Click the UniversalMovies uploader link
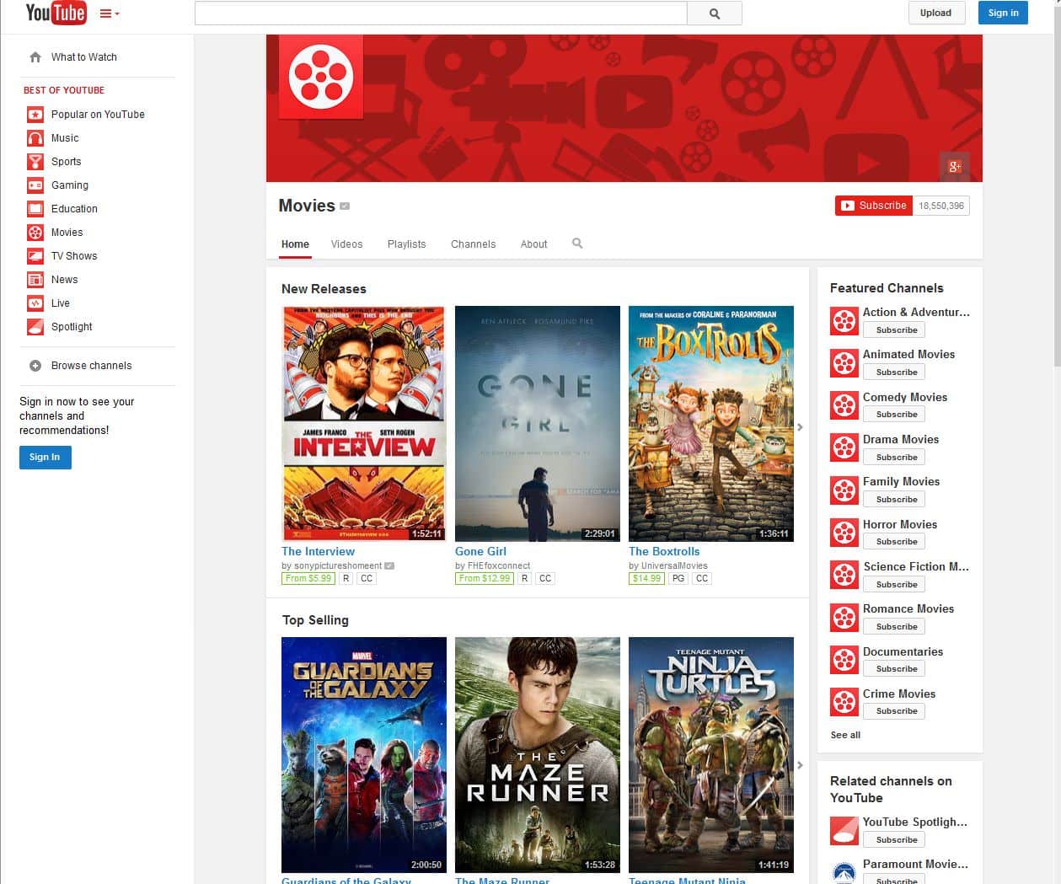 (x=674, y=565)
